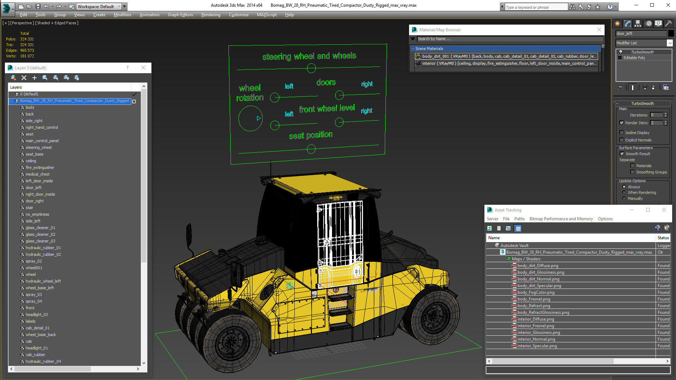Toggle Render Iters checkbox in TurboSmooth

coord(622,123)
